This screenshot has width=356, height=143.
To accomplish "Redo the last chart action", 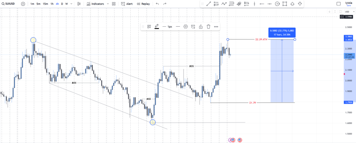I will click(165, 4).
